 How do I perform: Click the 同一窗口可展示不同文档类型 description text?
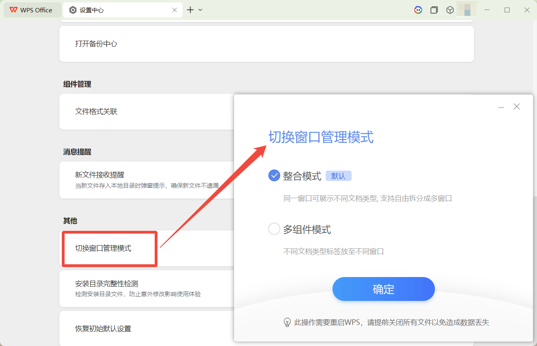tap(368, 198)
